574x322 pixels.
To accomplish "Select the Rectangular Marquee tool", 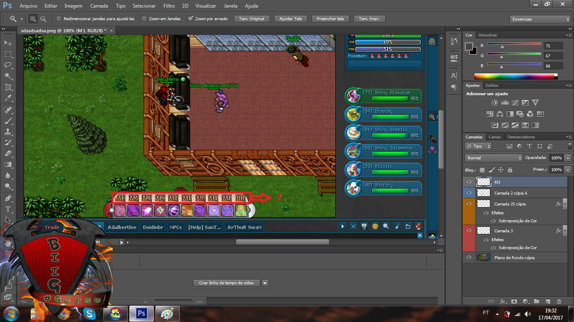I will tap(8, 54).
